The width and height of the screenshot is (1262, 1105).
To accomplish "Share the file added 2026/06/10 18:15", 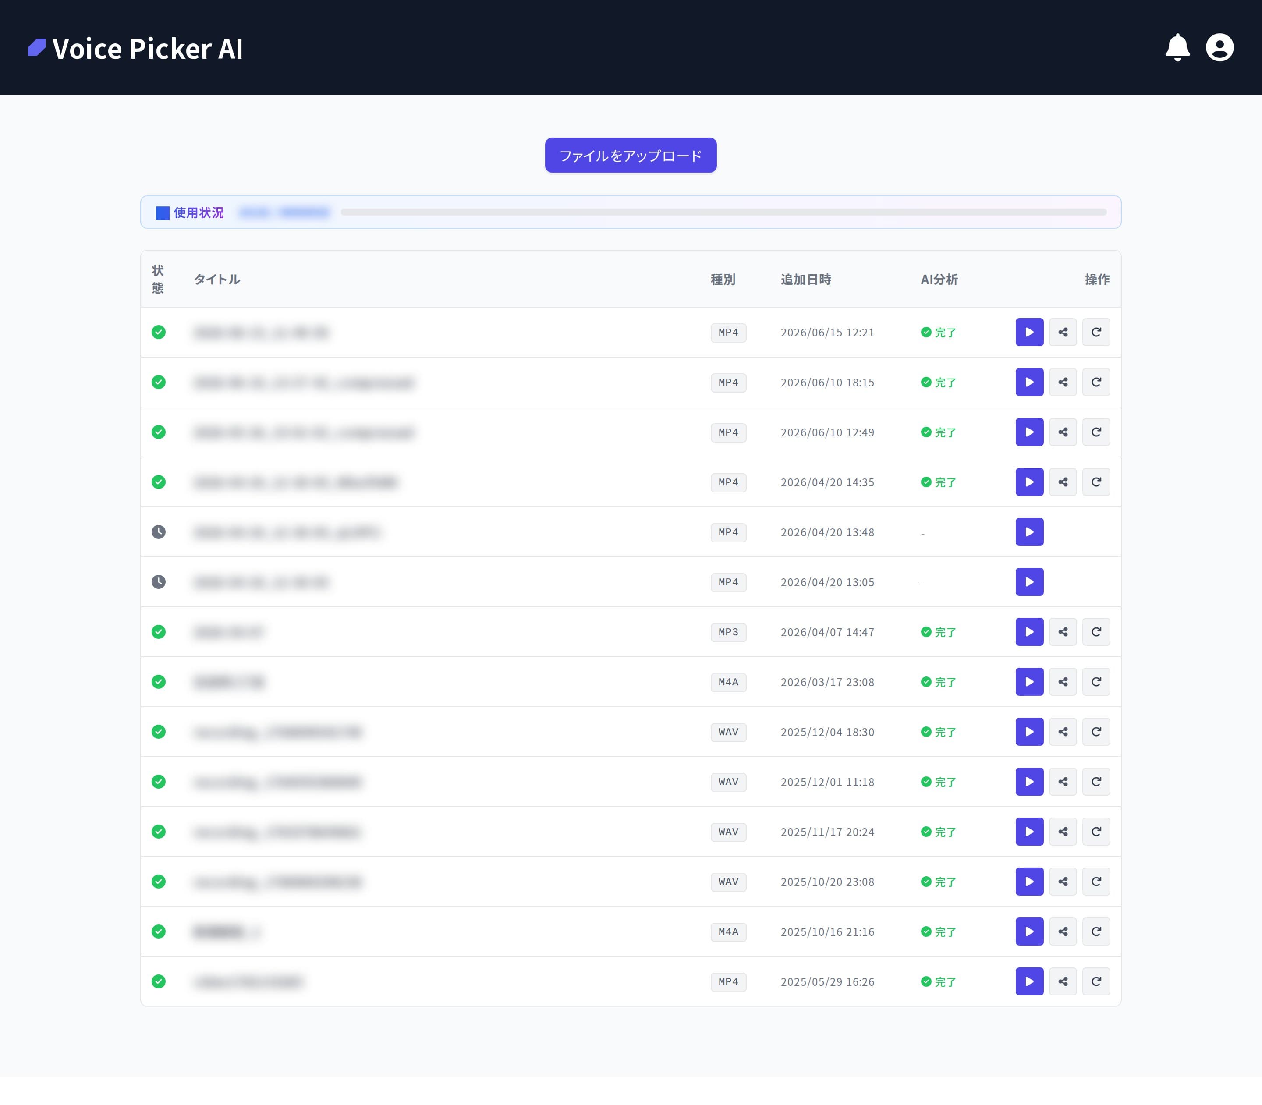I will (1063, 382).
